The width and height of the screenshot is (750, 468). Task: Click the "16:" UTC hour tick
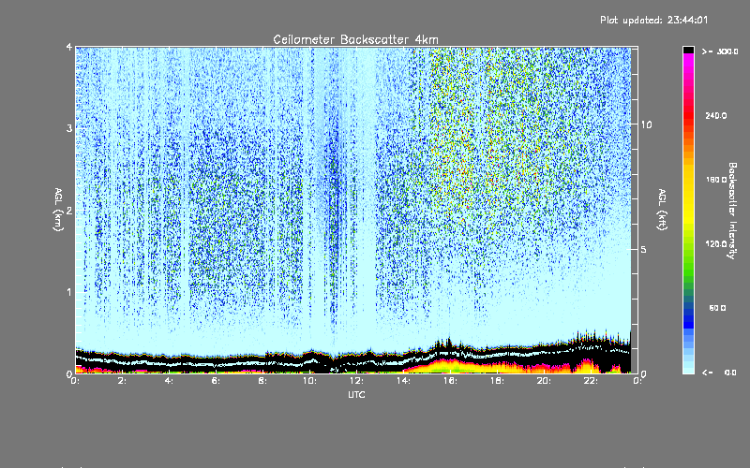click(x=450, y=381)
